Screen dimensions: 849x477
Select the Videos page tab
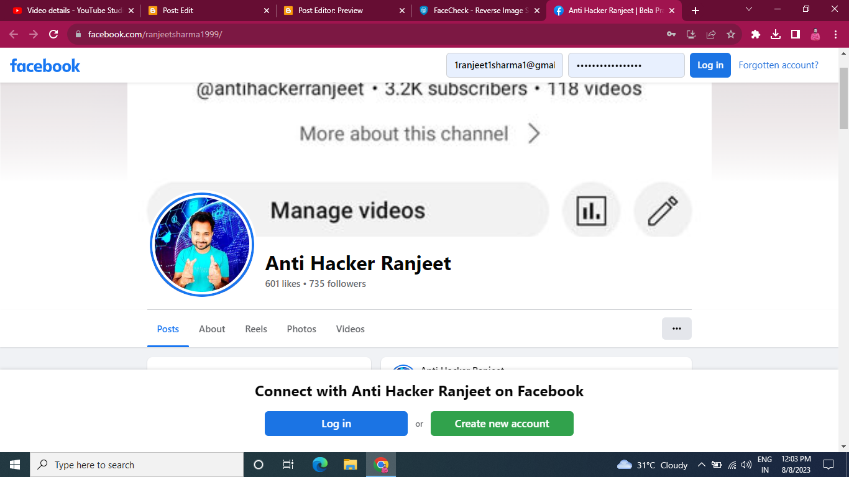click(351, 329)
